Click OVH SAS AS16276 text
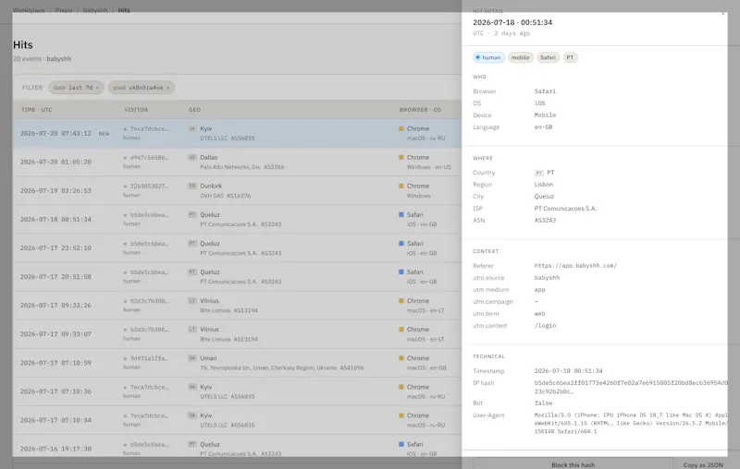Viewport: 740px width, 469px height. (227, 196)
